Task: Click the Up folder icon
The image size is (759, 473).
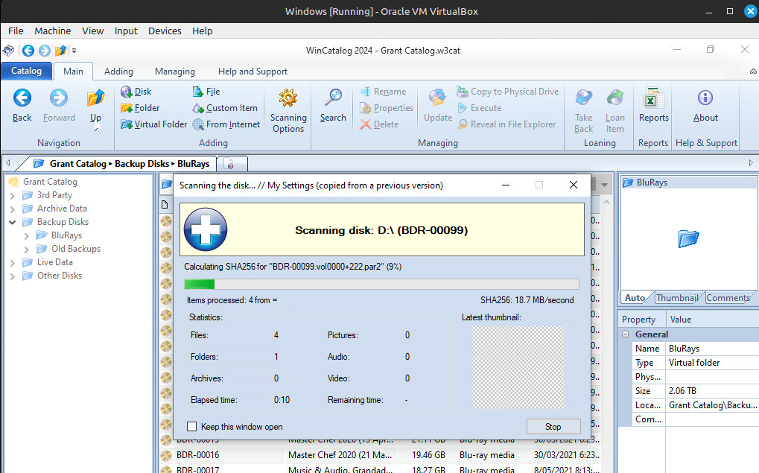Action: (x=95, y=98)
